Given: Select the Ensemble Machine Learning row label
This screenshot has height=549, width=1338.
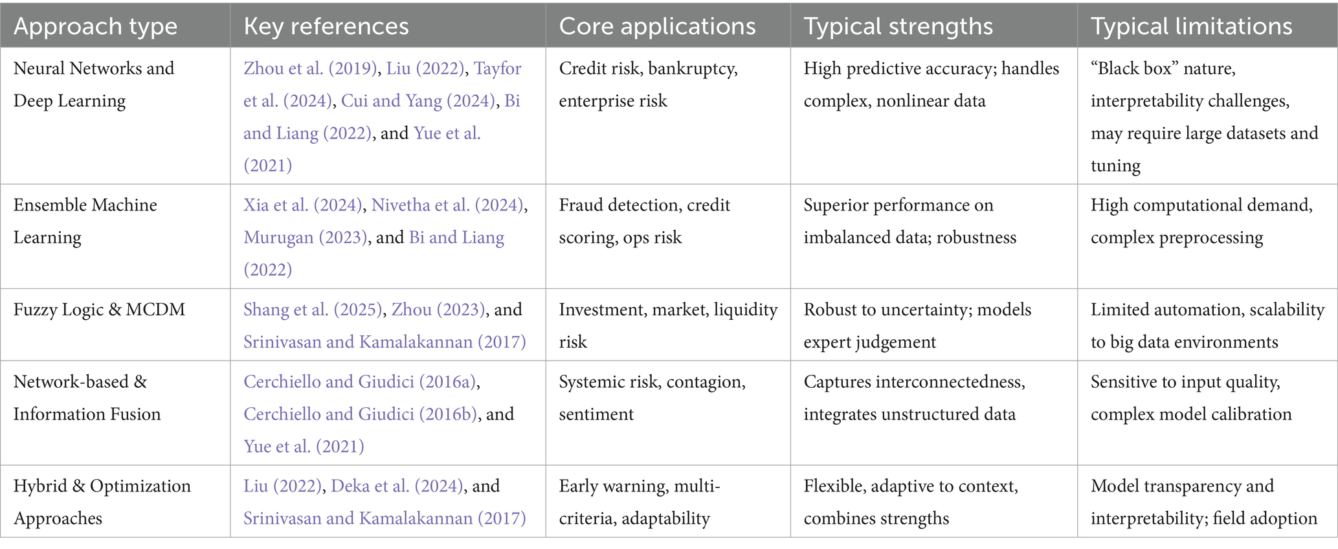Looking at the screenshot, I should (x=85, y=221).
